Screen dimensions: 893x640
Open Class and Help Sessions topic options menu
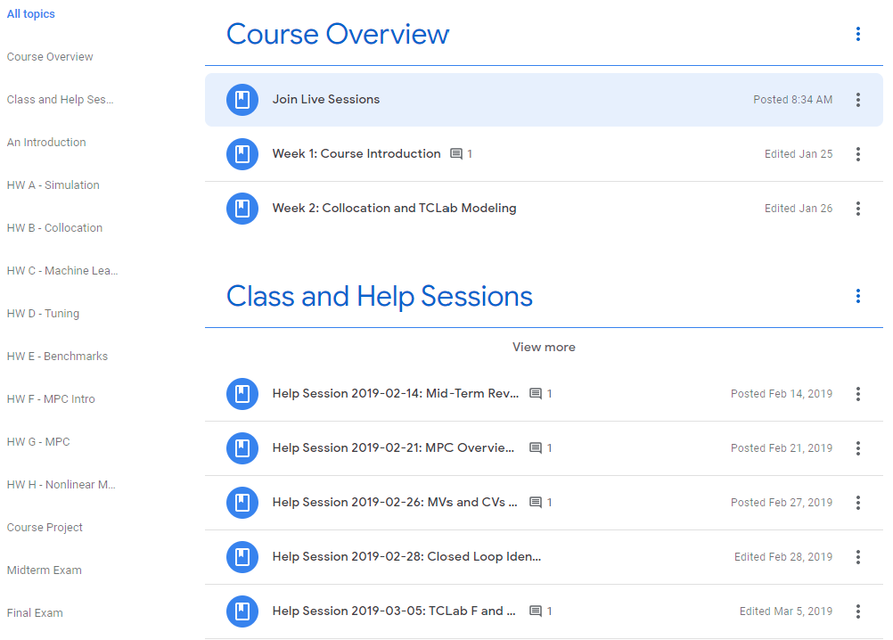[857, 296]
